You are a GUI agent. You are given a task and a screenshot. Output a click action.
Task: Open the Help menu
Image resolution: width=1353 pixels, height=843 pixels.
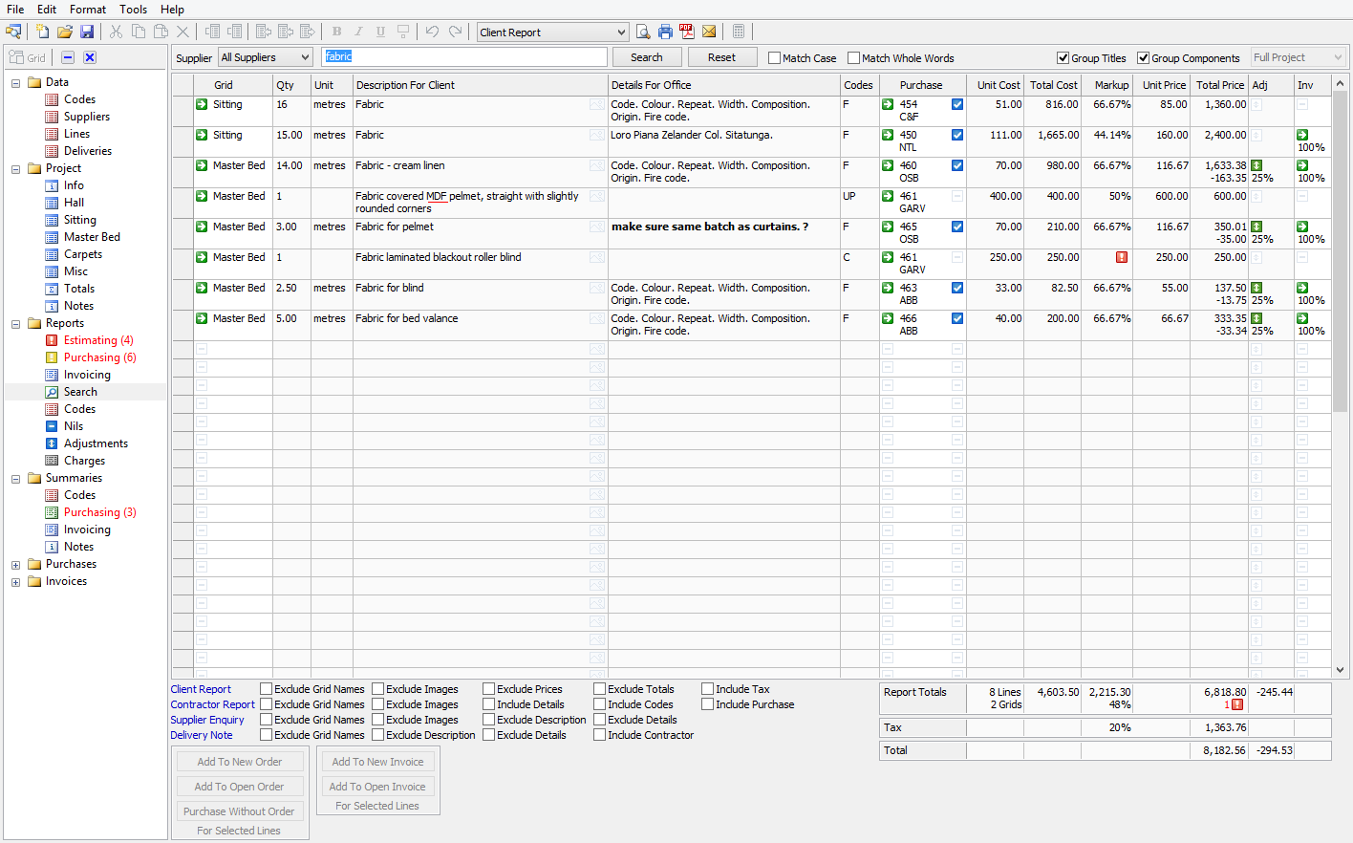click(x=173, y=9)
